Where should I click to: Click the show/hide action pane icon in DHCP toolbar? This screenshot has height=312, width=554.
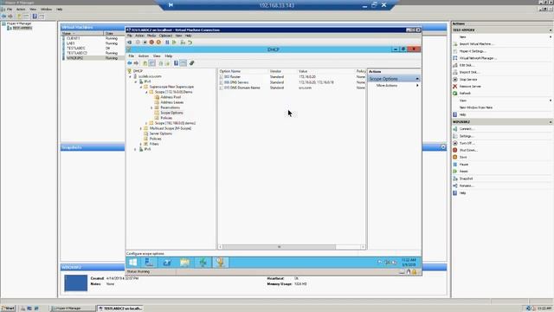(183, 63)
